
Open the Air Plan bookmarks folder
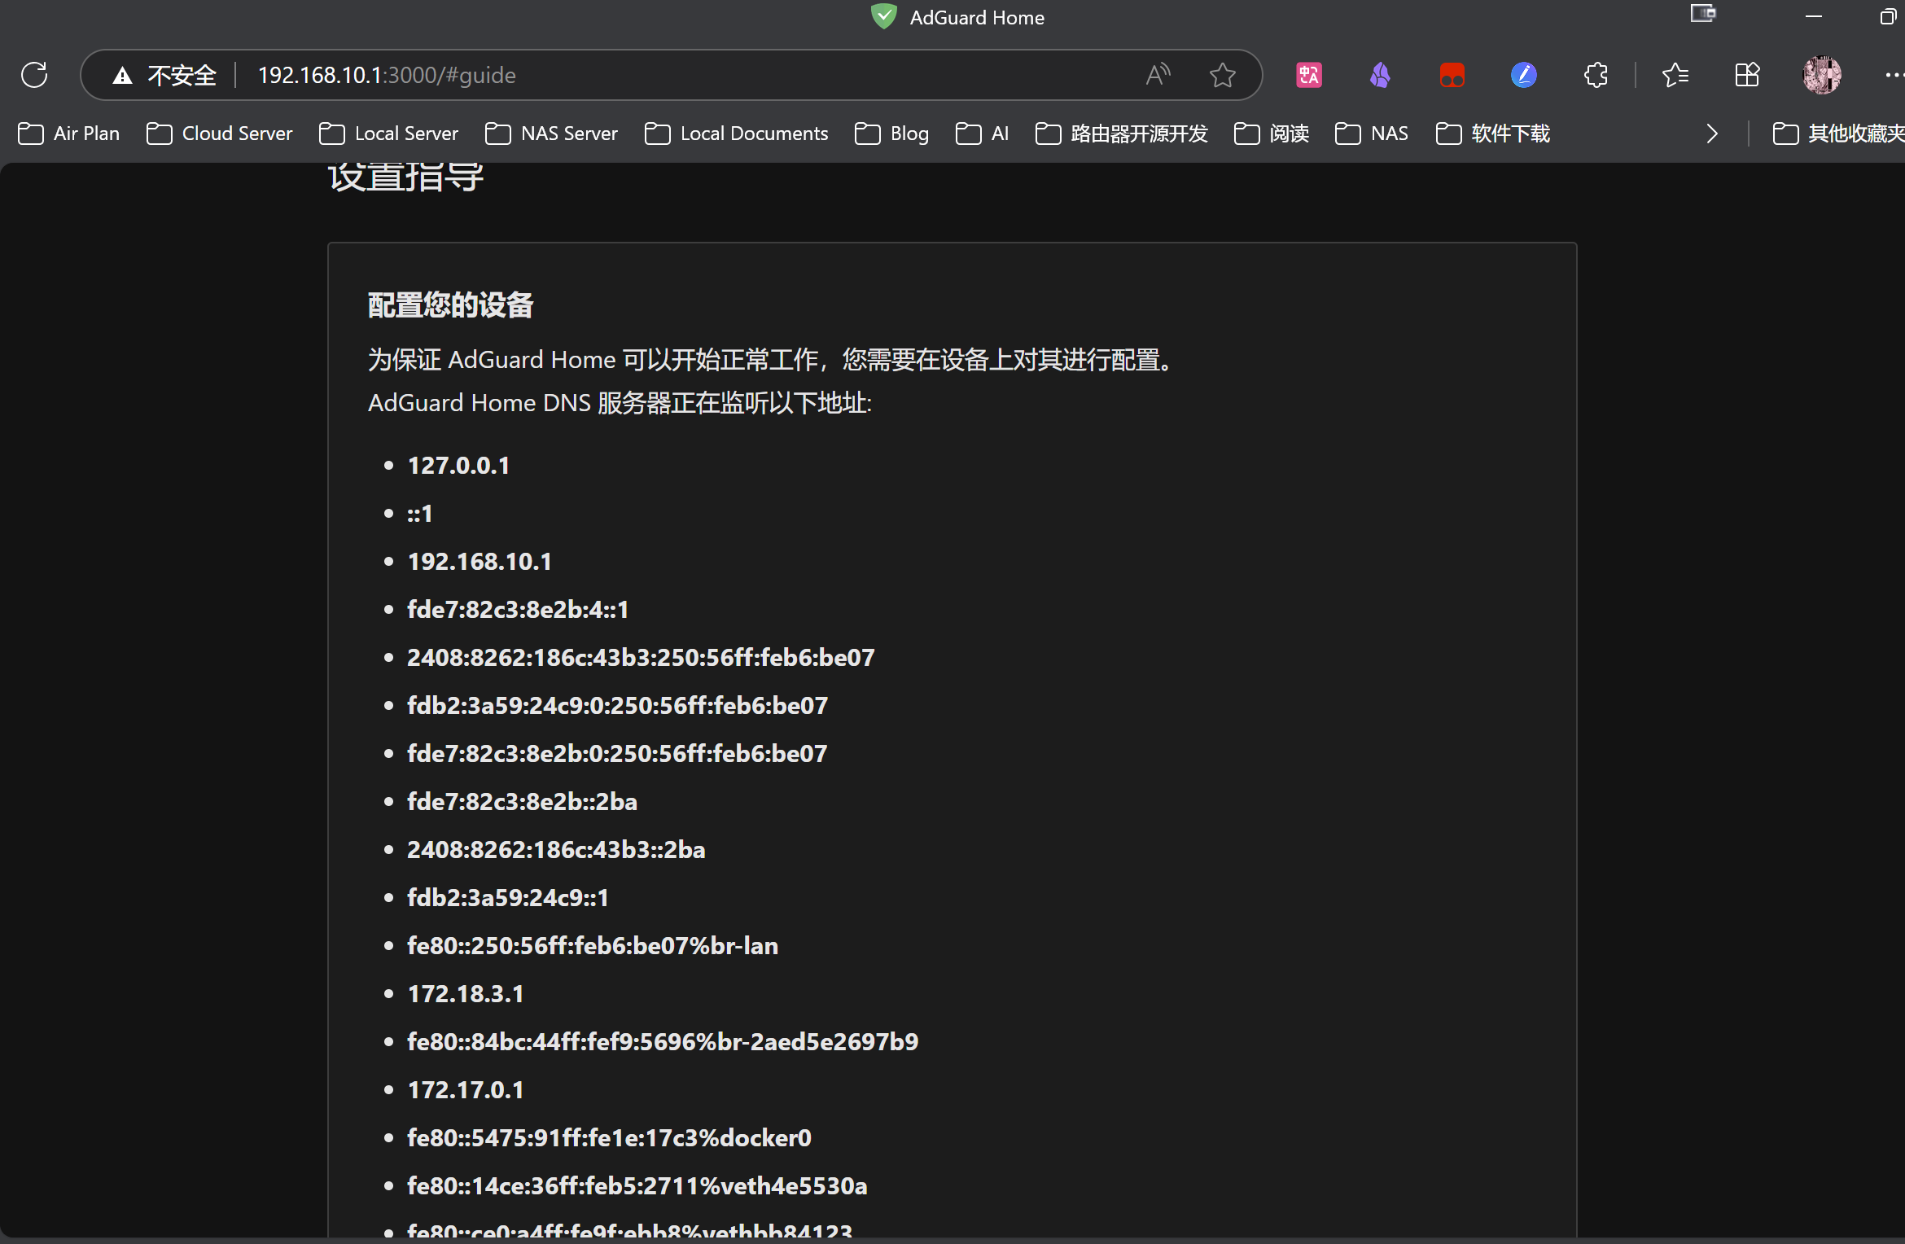tap(68, 134)
